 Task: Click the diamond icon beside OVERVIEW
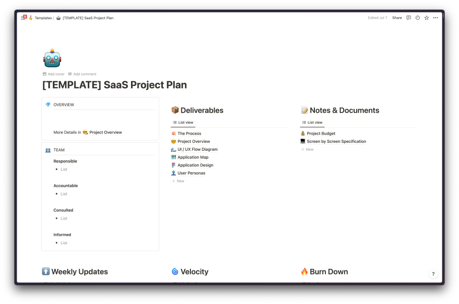point(48,105)
